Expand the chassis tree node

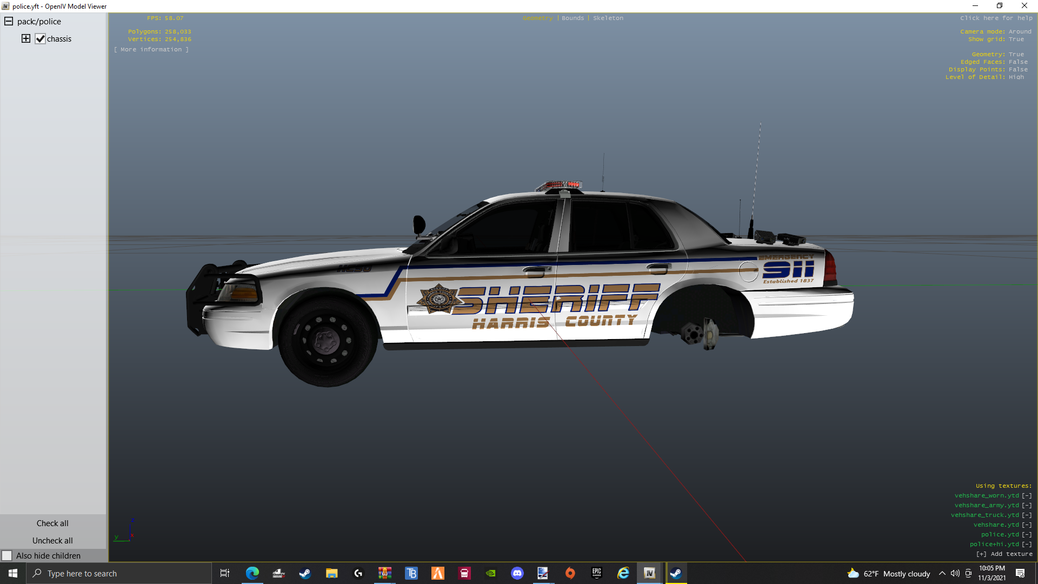[26, 38]
